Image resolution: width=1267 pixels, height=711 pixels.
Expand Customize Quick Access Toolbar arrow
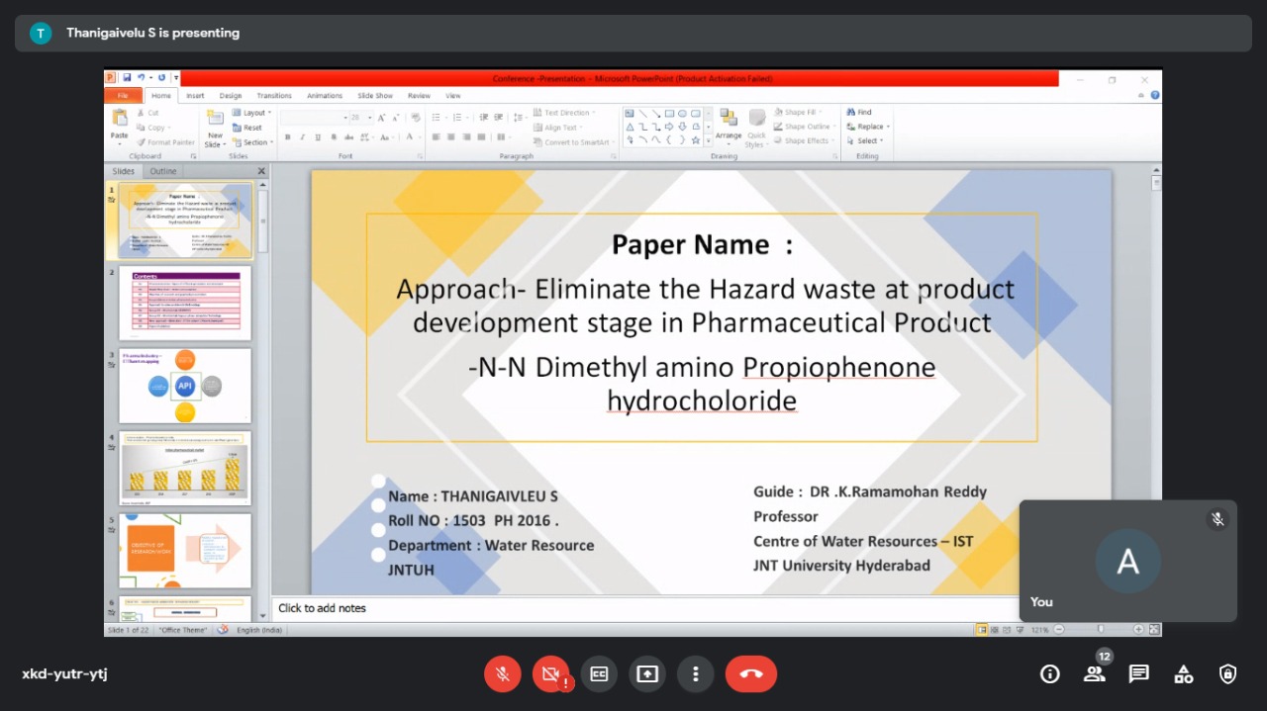coord(176,78)
